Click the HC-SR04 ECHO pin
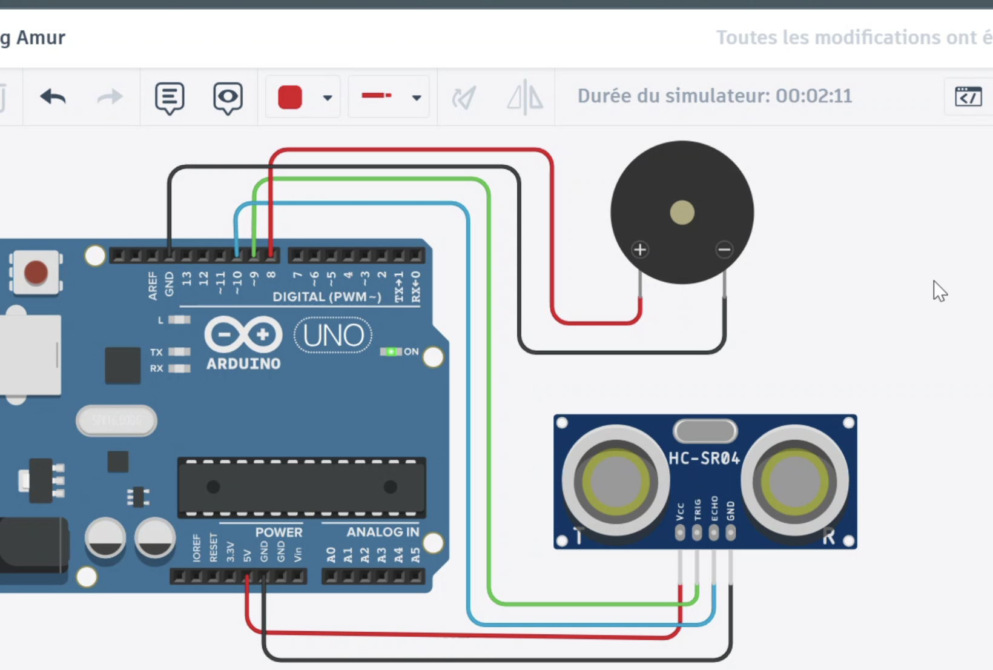This screenshot has height=670, width=993. (714, 532)
